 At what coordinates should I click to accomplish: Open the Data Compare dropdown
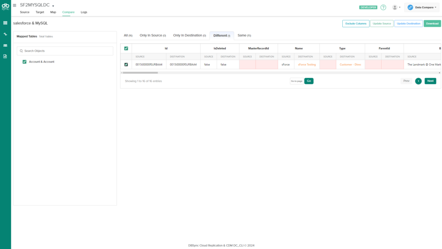(x=422, y=7)
